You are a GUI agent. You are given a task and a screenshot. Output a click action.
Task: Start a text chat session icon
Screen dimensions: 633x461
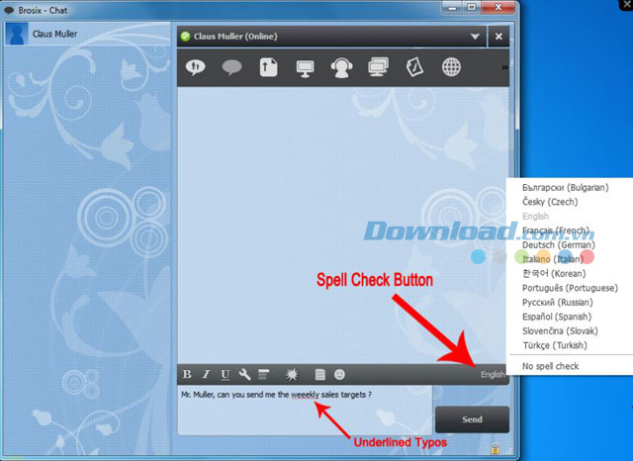click(x=196, y=67)
